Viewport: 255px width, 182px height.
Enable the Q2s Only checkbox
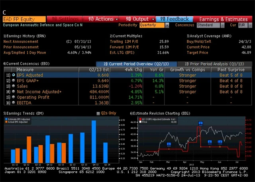[x=98, y=114]
